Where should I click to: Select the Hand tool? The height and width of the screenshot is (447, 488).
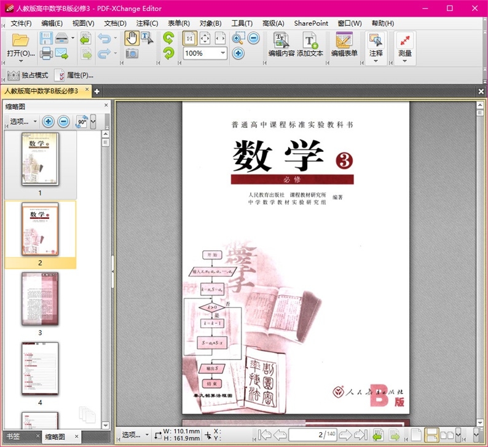(x=132, y=38)
